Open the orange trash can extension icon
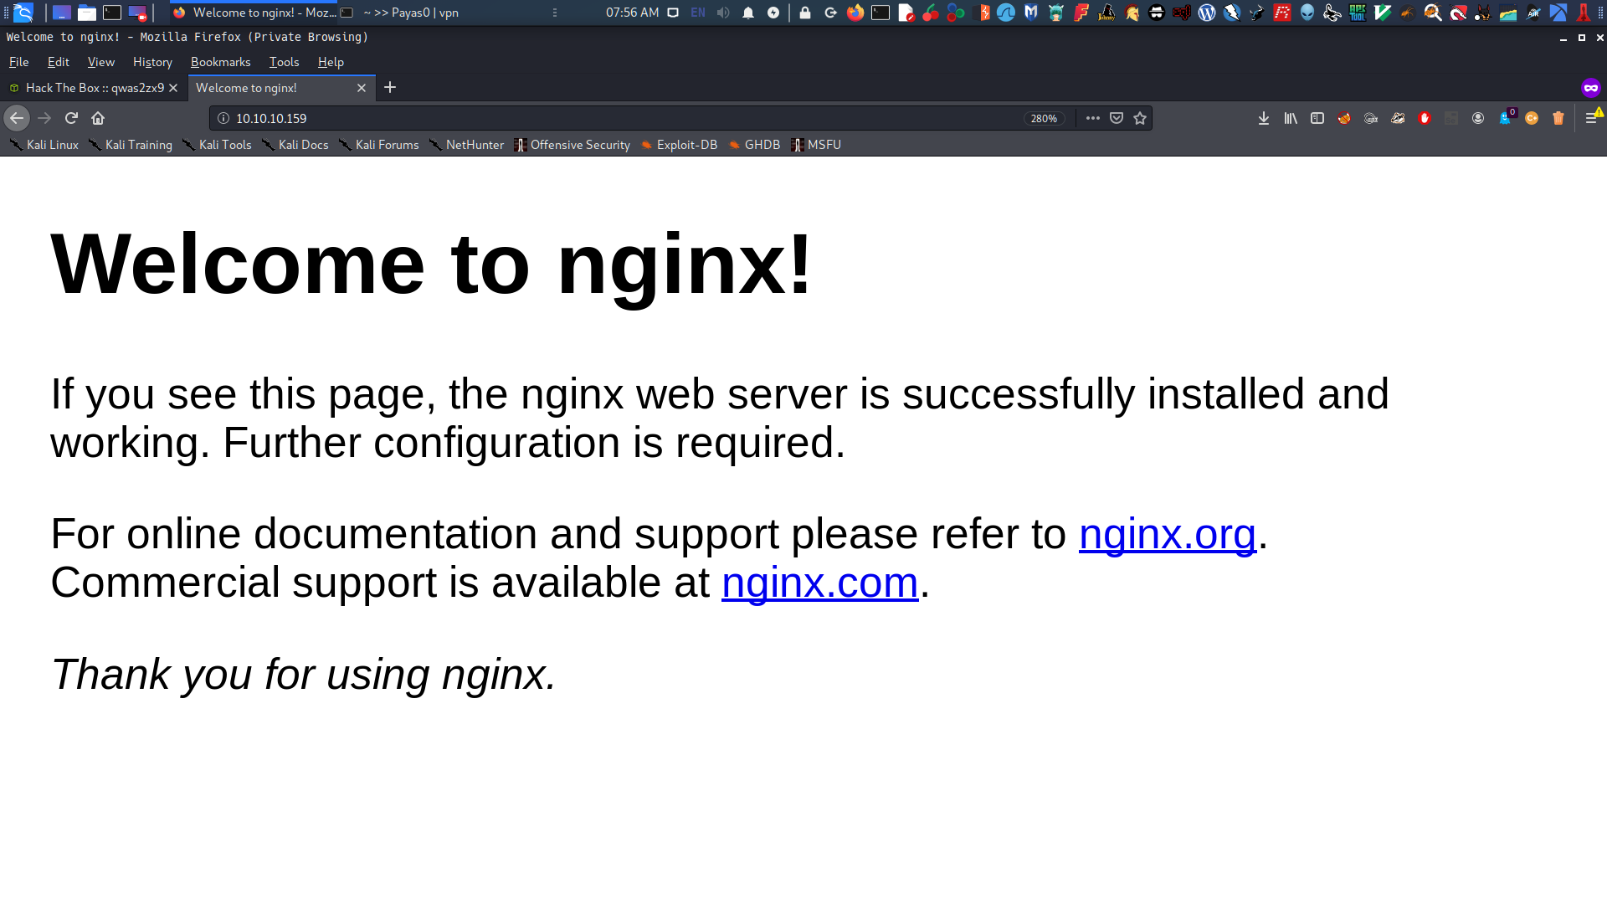The width and height of the screenshot is (1607, 904). [1558, 118]
